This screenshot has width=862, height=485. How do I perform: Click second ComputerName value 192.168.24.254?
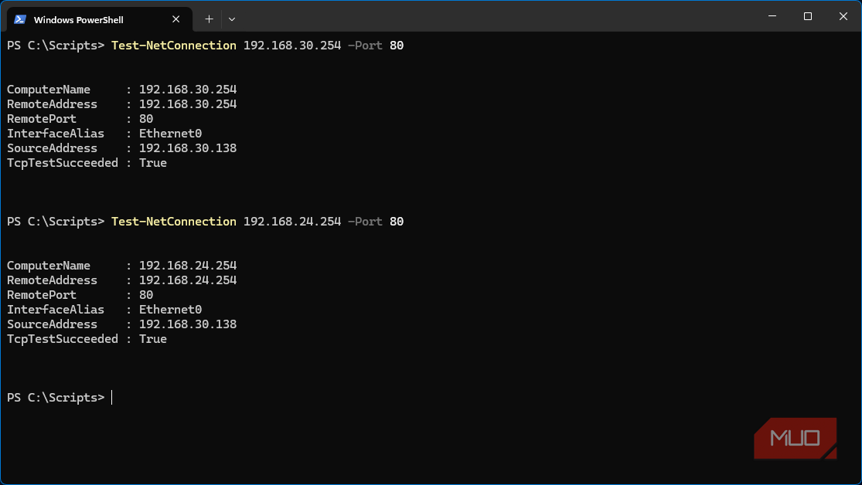[x=188, y=266]
